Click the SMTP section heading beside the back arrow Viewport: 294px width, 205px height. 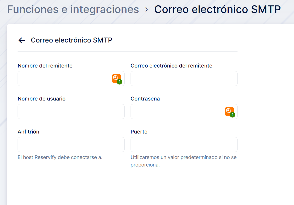point(71,40)
